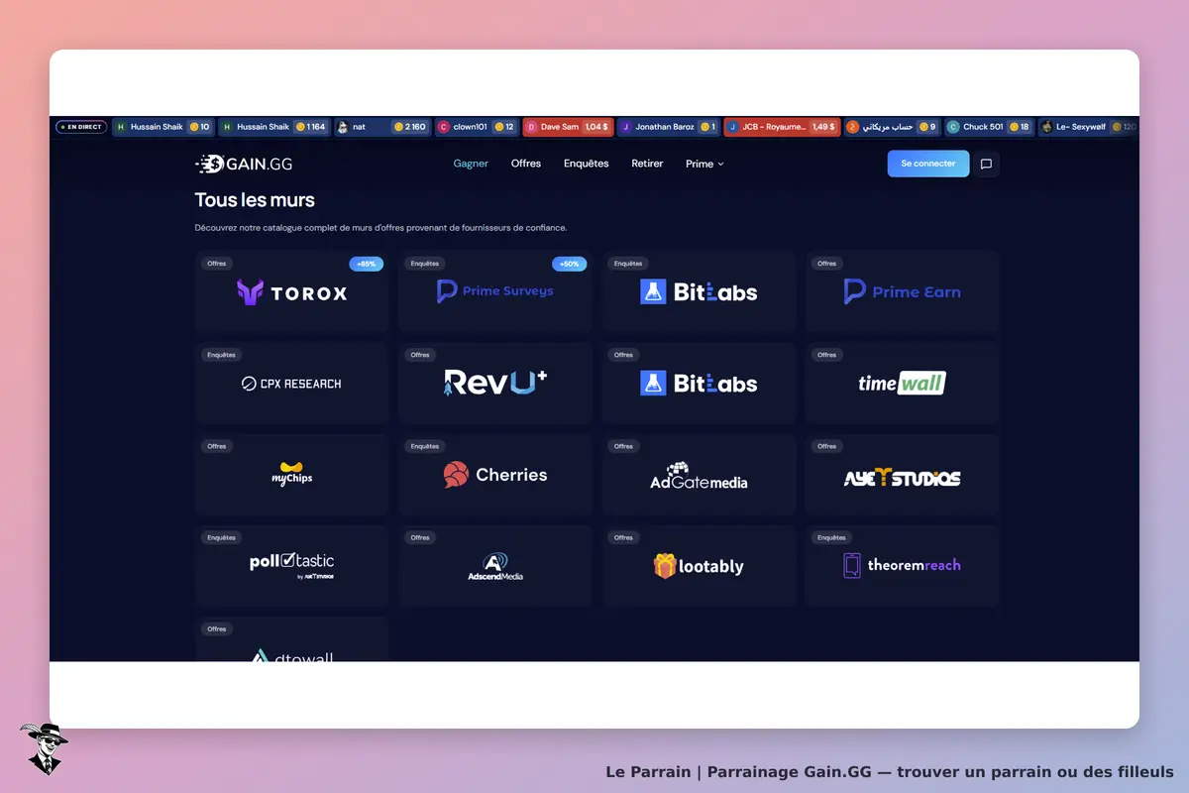Click the "Tous les murs" heading

pos(255,200)
